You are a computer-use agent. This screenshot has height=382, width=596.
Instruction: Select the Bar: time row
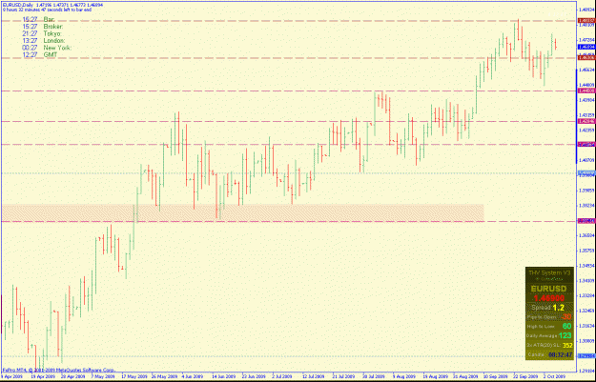(x=39, y=19)
